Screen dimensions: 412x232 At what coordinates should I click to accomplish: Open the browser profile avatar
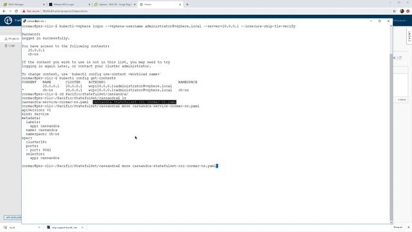402,12
